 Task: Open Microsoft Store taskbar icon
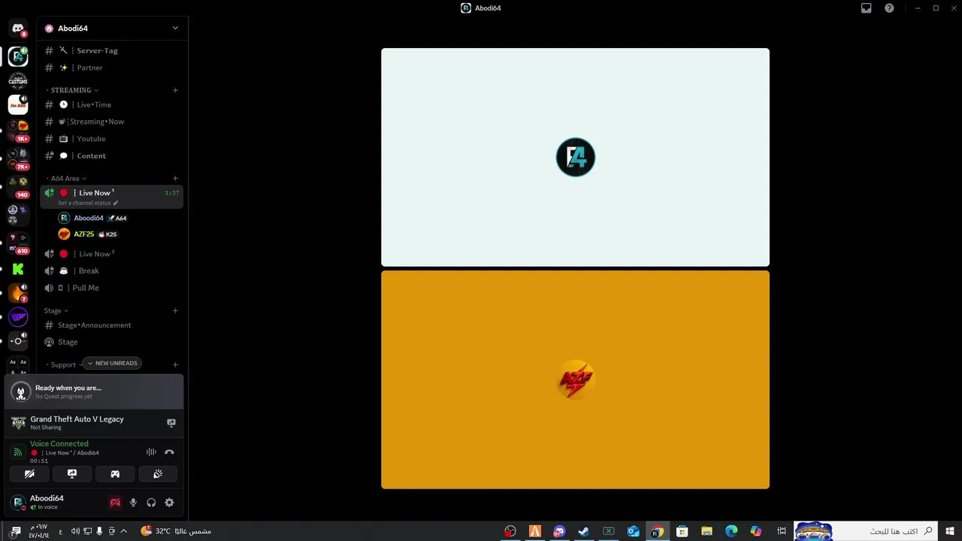point(682,531)
